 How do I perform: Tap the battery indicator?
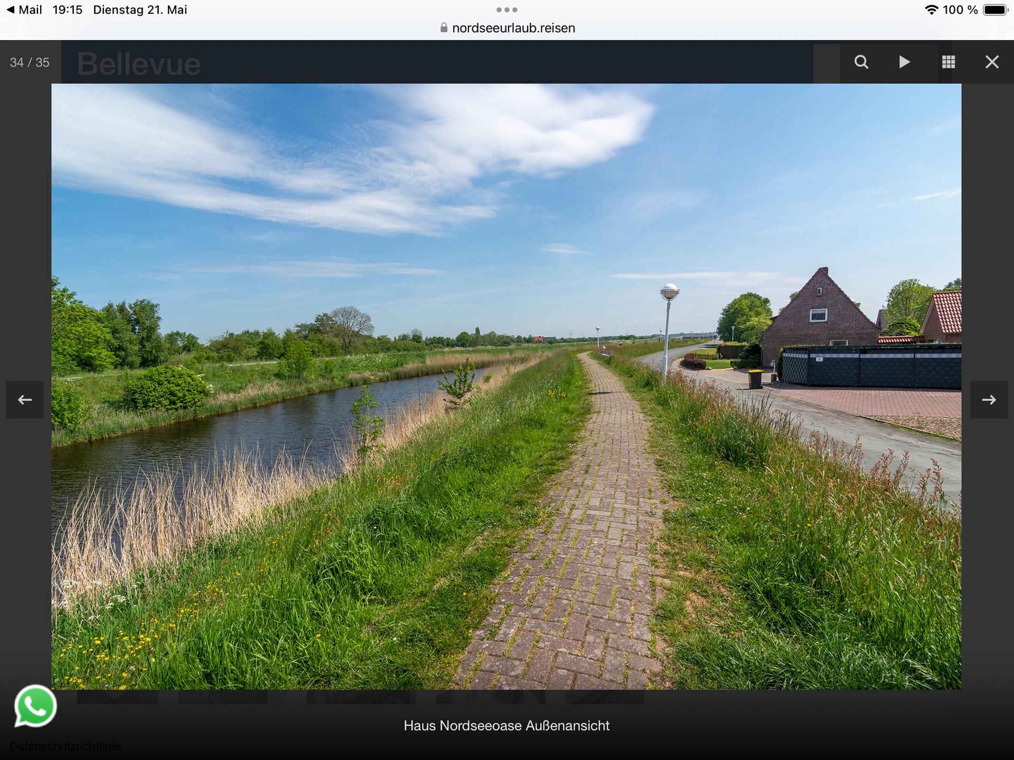point(996,10)
